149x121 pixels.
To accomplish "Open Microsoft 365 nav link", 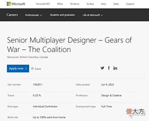I will click(43, 4).
